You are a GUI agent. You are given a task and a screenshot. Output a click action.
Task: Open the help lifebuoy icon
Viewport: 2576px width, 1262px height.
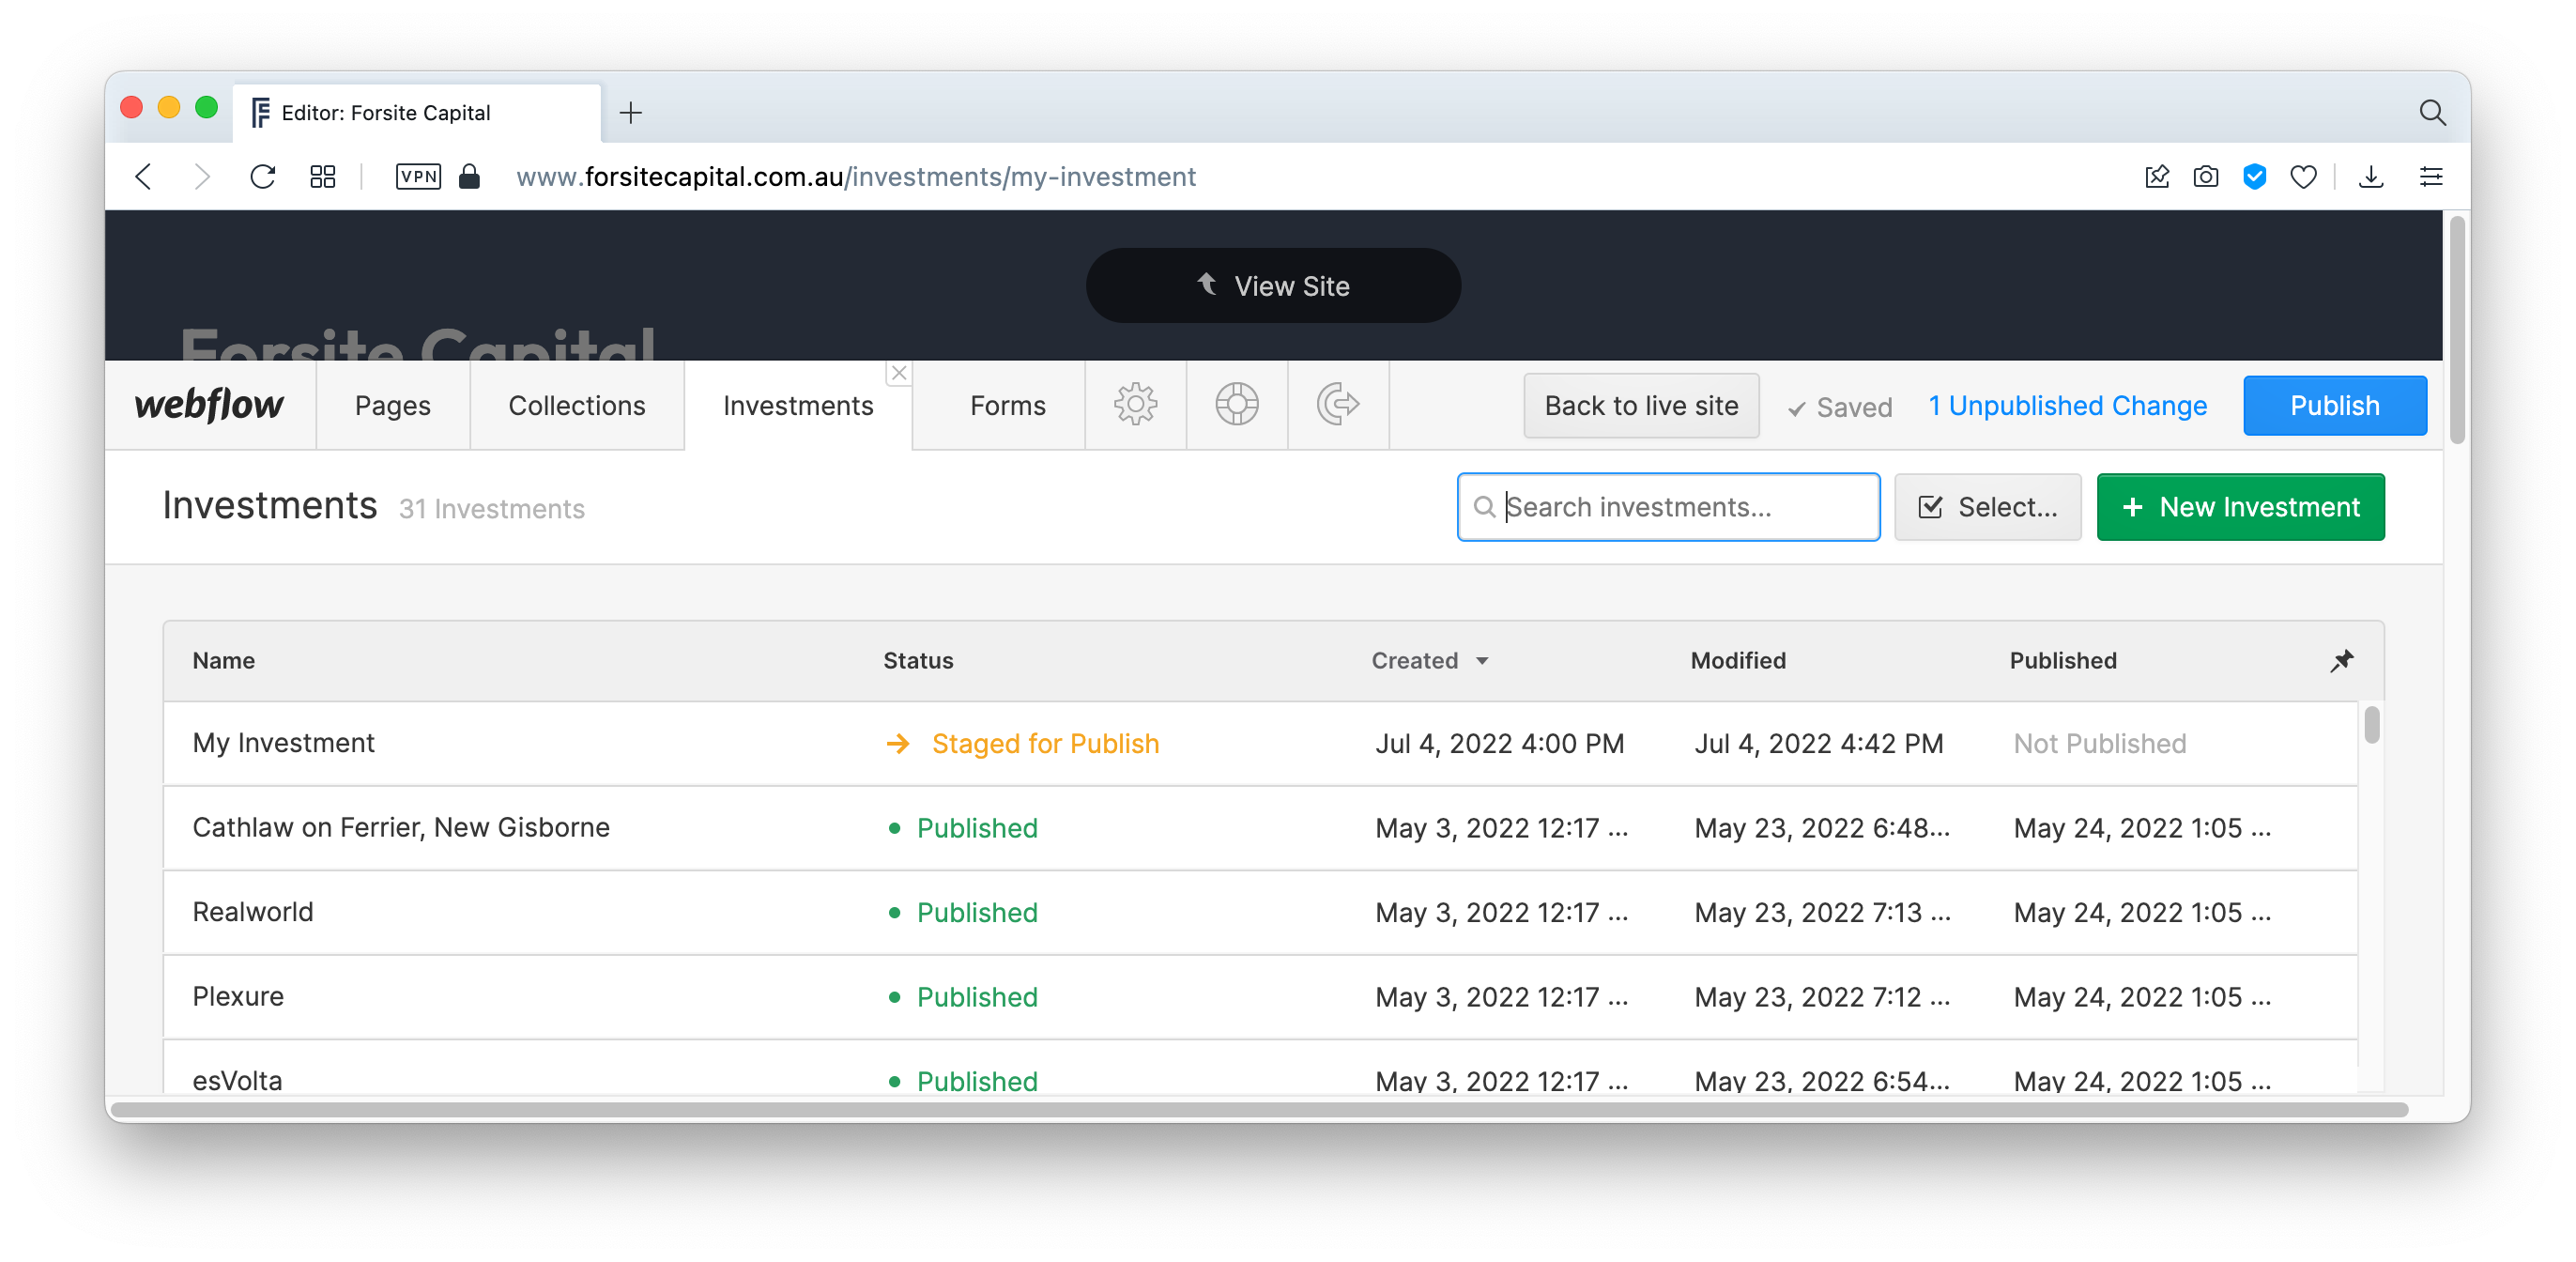(1237, 405)
